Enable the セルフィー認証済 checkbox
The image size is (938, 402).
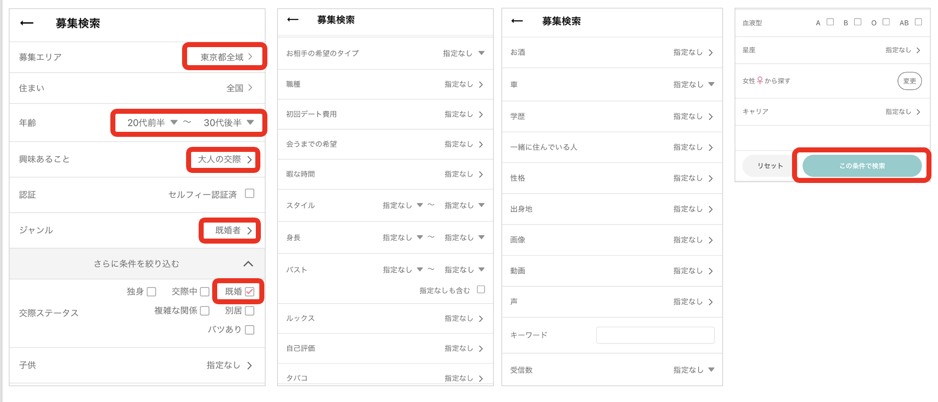point(249,193)
